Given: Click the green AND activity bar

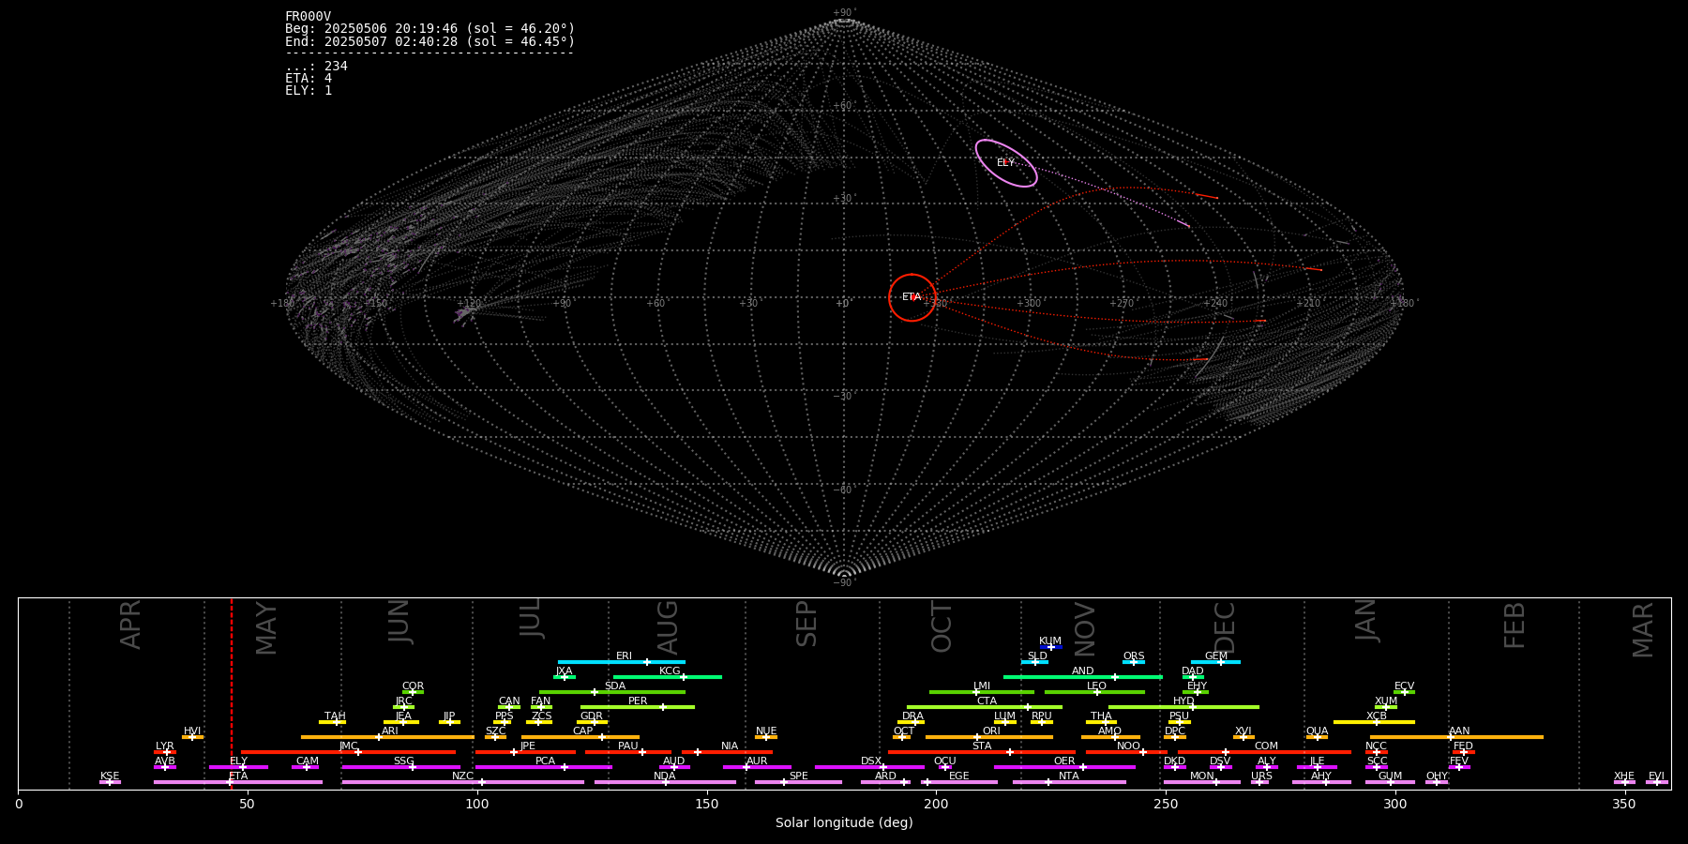Looking at the screenshot, I should (1083, 677).
